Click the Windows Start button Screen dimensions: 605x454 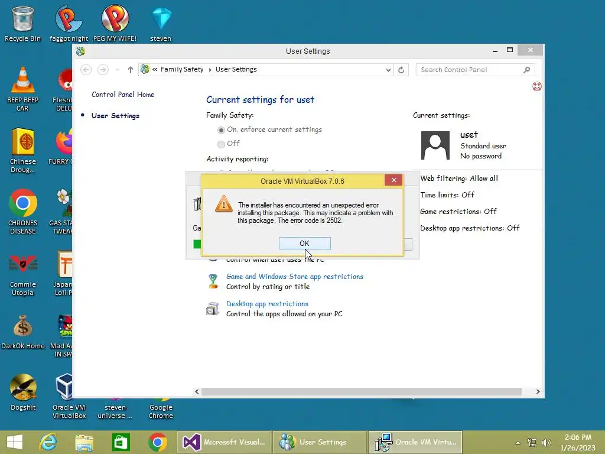click(15, 442)
